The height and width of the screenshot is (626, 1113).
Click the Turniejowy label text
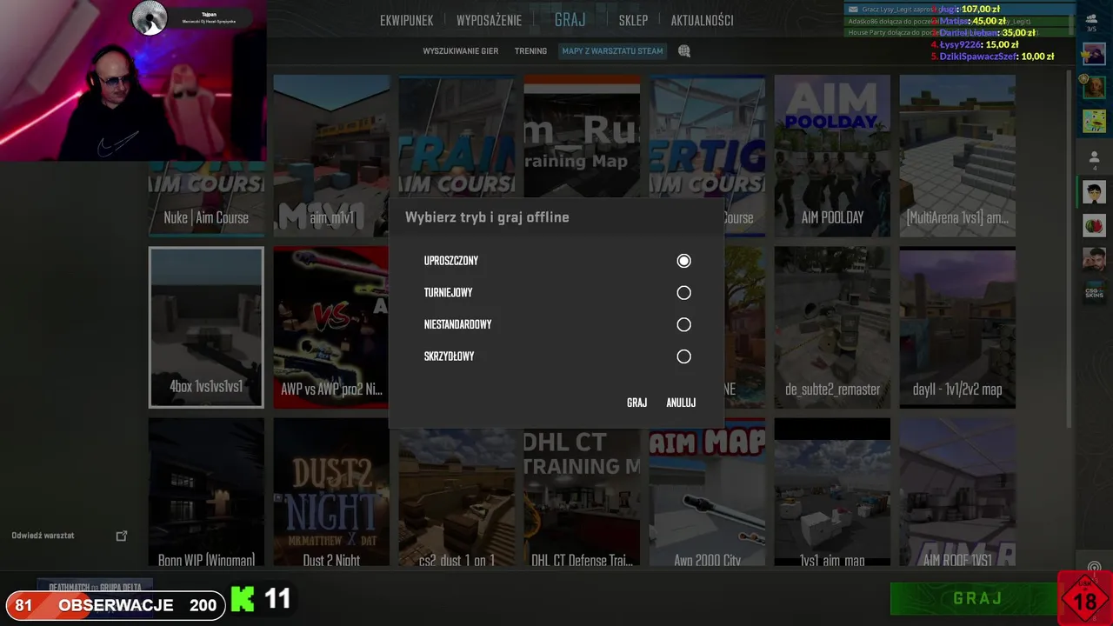448,293
